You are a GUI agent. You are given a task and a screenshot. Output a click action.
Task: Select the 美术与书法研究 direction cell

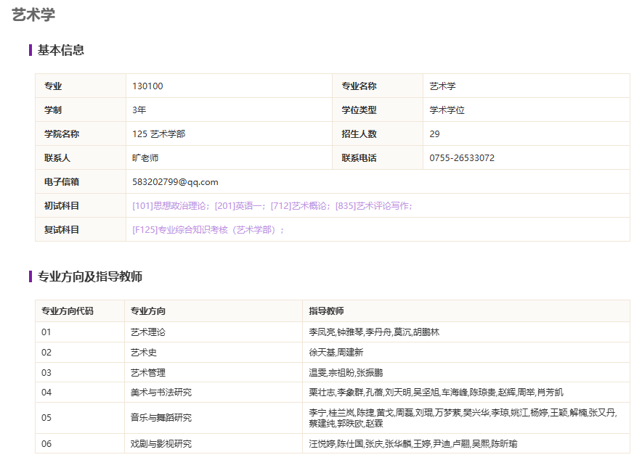coord(161,393)
